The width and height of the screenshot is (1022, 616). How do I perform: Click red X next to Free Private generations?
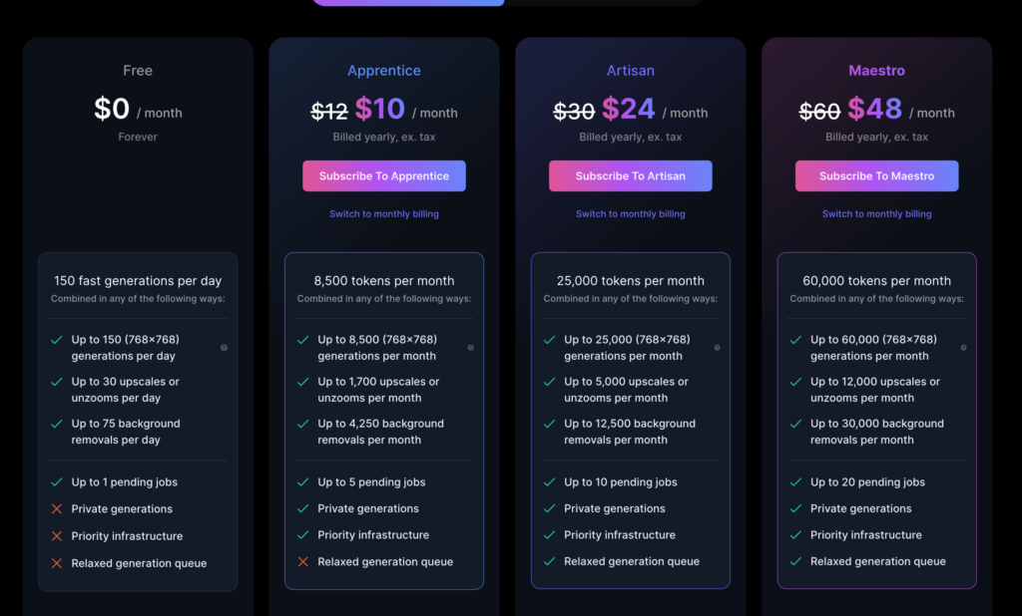57,509
